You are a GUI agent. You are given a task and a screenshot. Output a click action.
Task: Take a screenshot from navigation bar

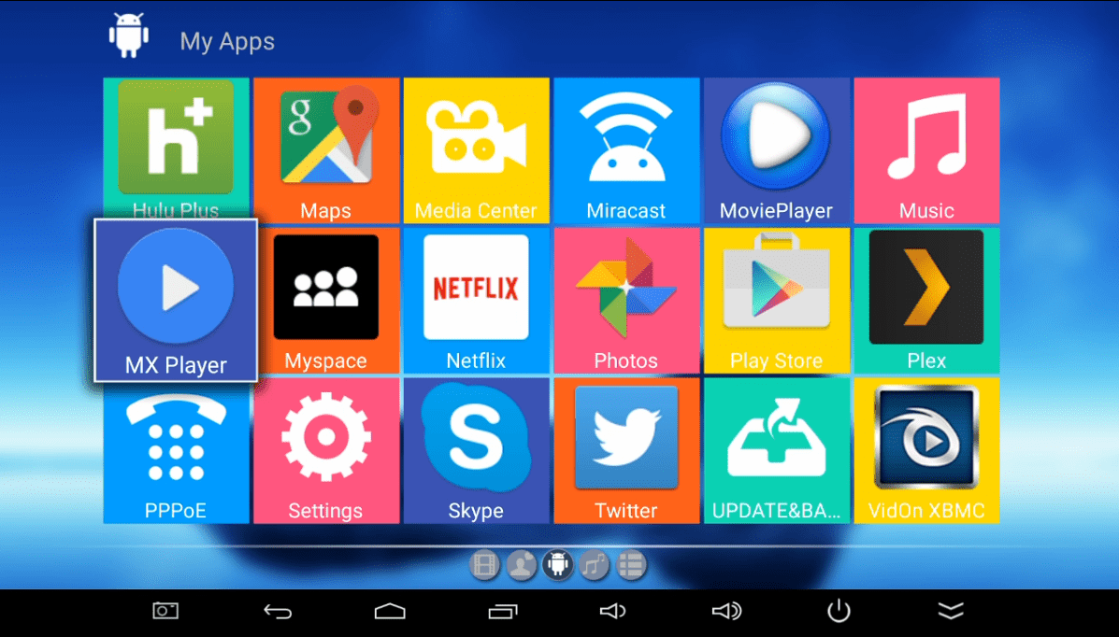point(165,612)
